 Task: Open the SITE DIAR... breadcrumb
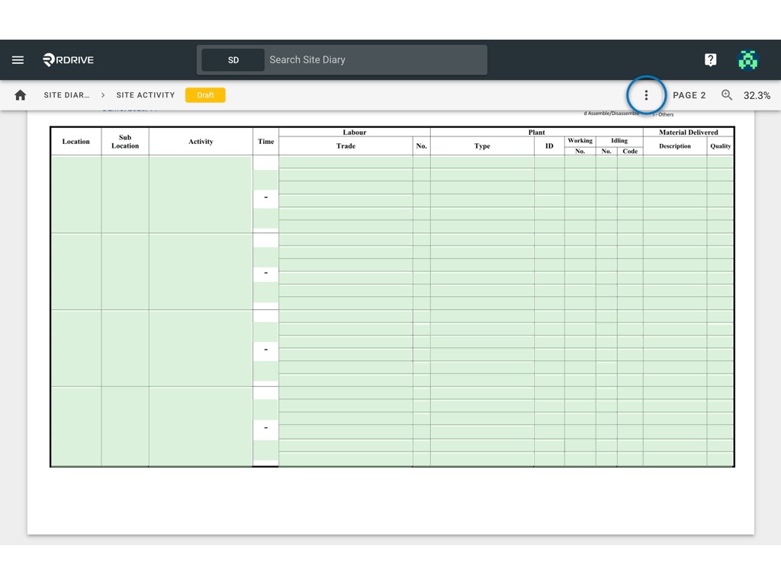(66, 95)
